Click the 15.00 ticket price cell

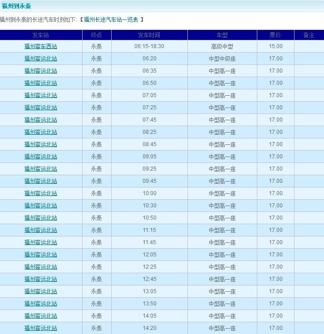point(275,46)
